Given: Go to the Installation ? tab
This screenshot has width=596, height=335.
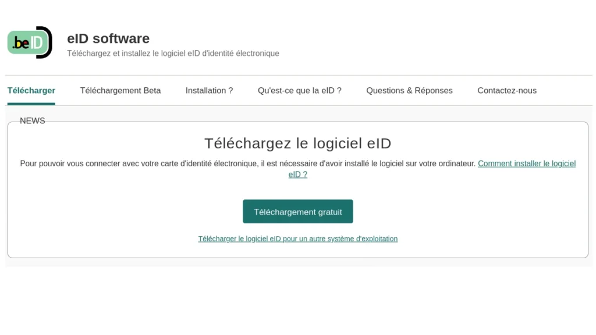Looking at the screenshot, I should (209, 91).
